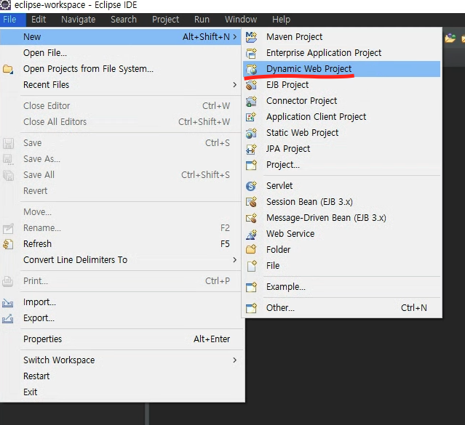Click the Other... wizard icon
The width and height of the screenshot is (465, 425).
coord(251,308)
